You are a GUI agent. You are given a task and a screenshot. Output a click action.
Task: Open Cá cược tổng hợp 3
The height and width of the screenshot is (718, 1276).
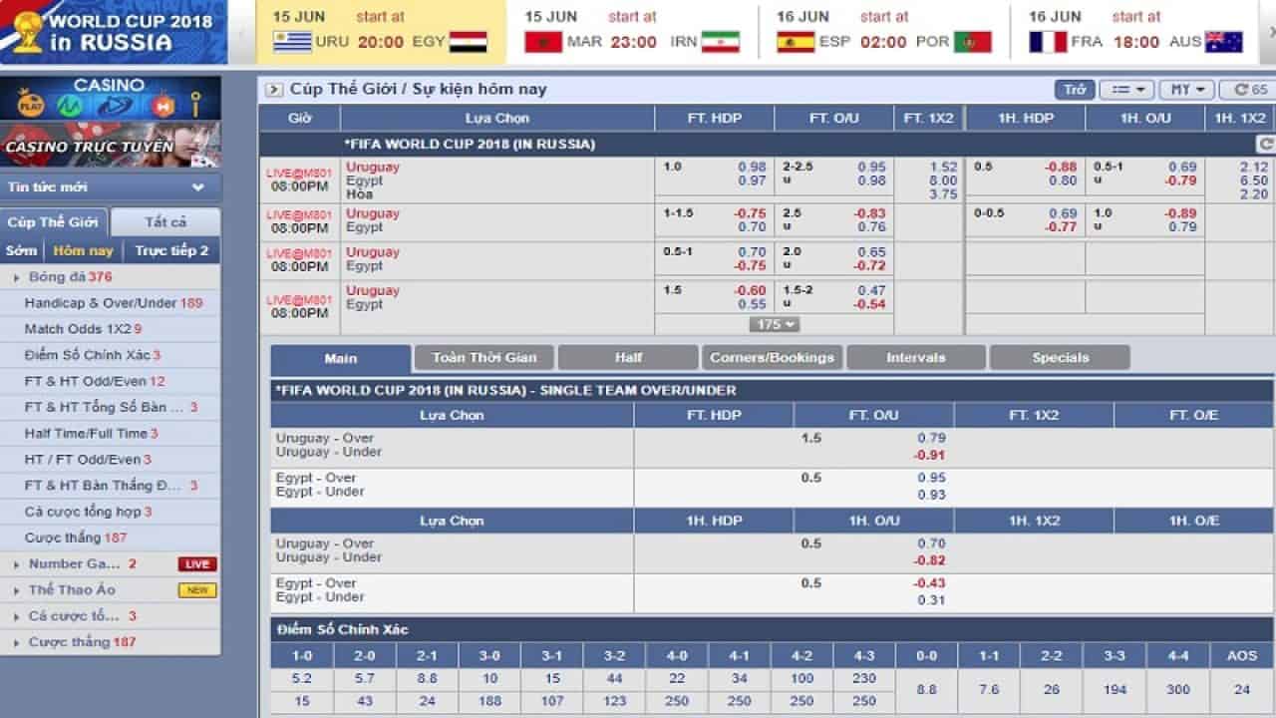[x=89, y=512]
